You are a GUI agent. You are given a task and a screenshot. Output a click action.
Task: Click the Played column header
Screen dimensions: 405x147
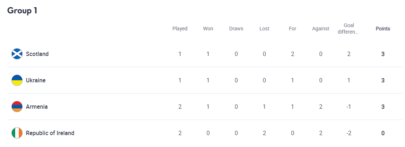point(180,29)
